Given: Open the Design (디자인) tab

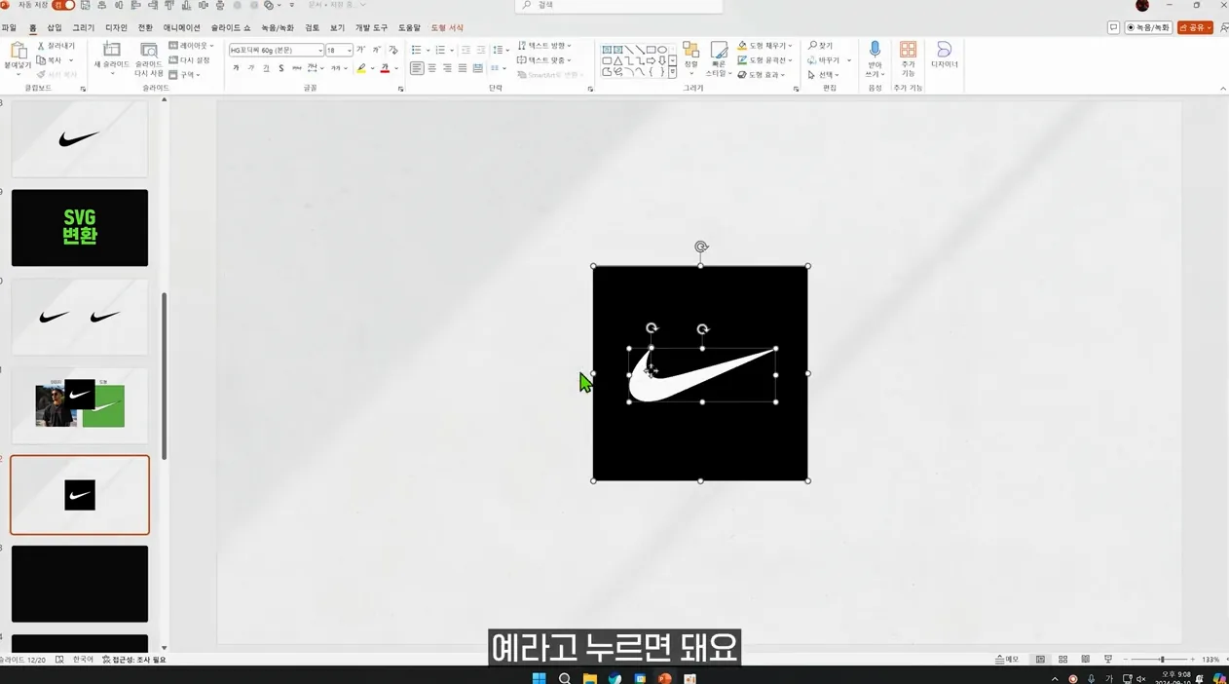Looking at the screenshot, I should click(116, 28).
